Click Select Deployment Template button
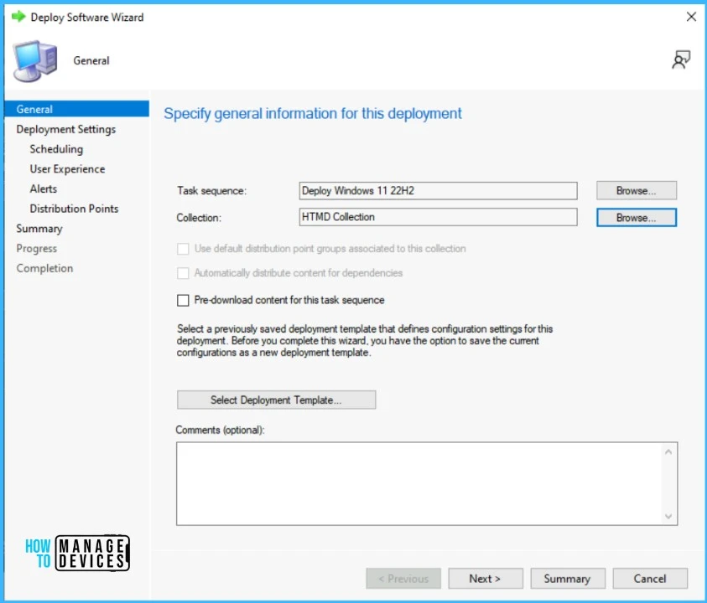 276,399
